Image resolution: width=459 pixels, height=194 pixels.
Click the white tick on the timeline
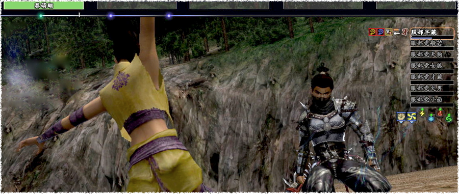tap(80, 15)
